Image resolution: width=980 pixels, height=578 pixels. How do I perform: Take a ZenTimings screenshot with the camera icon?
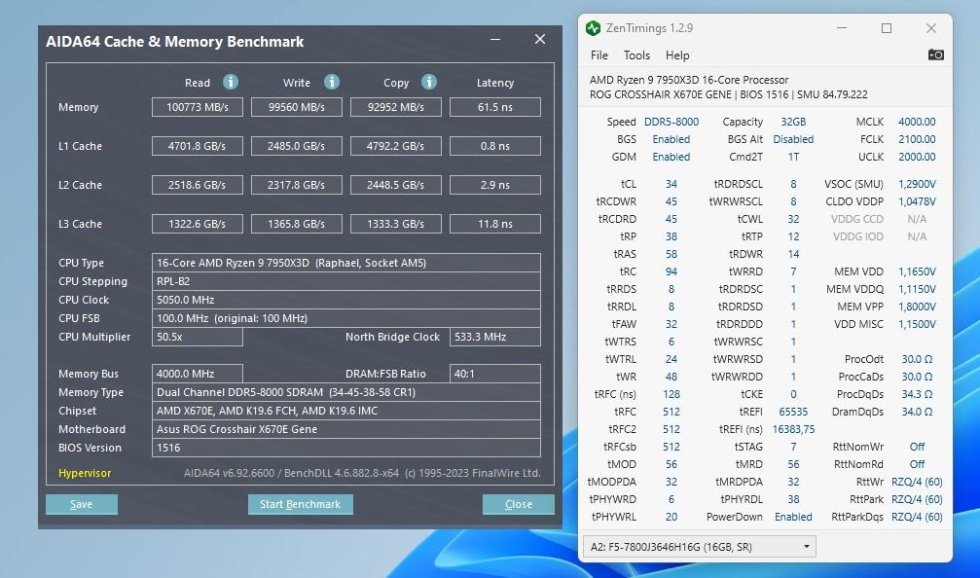coord(935,55)
